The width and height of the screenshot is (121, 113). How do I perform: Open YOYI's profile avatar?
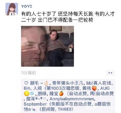pyautogui.click(x=12, y=9)
